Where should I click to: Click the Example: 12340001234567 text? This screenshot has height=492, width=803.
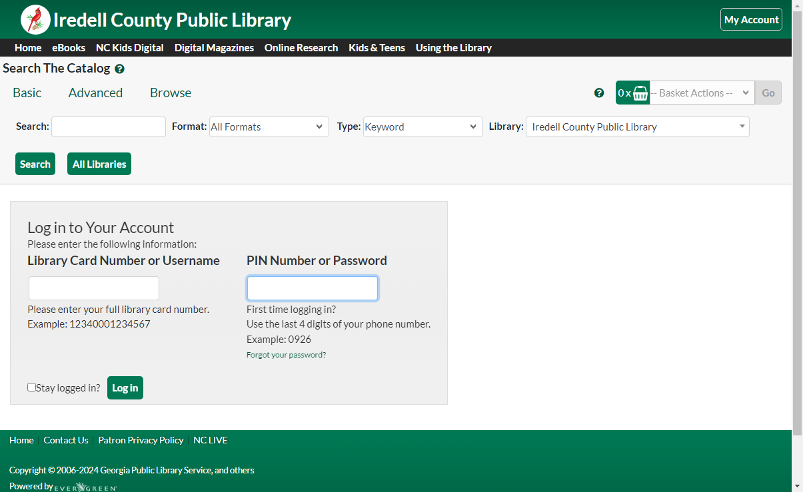point(89,324)
